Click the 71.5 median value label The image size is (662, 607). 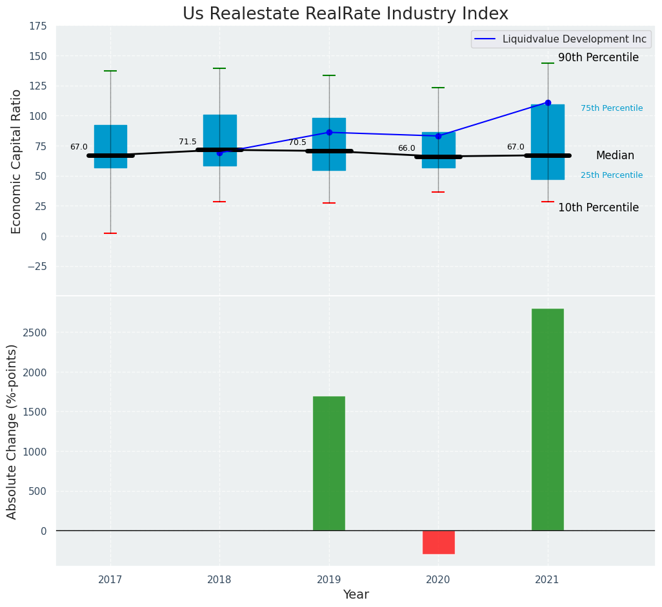(x=188, y=142)
